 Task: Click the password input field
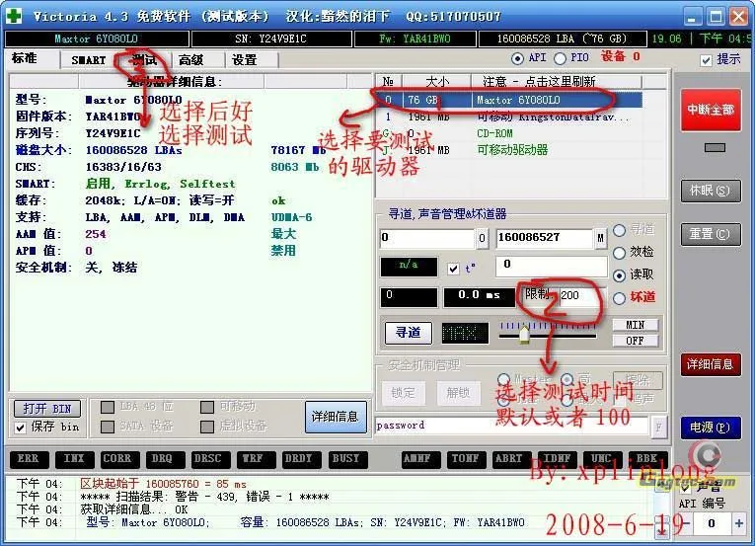(511, 426)
